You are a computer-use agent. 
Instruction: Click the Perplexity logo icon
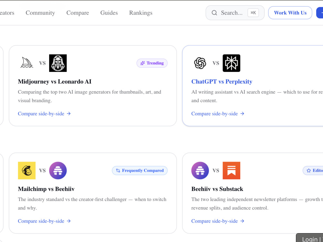[x=231, y=63]
